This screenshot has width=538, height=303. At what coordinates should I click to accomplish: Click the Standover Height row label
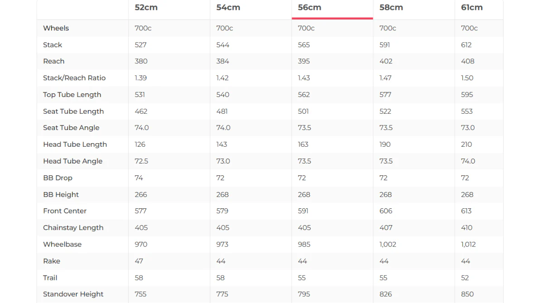coord(73,294)
